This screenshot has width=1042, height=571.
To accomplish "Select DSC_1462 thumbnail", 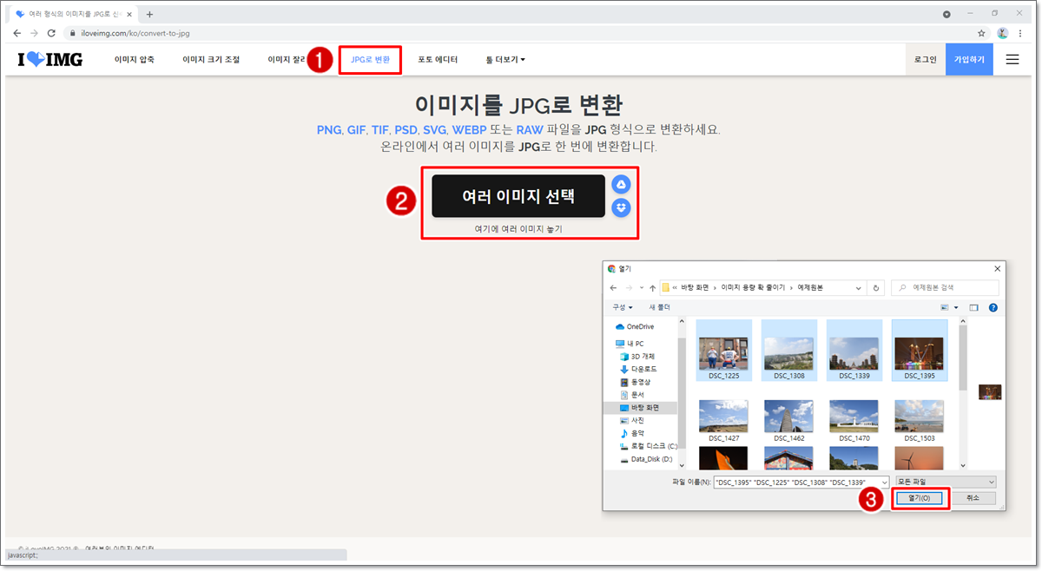I will (788, 421).
